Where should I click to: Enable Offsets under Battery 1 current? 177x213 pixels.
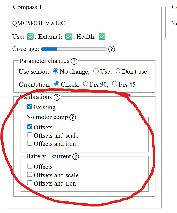click(30, 167)
